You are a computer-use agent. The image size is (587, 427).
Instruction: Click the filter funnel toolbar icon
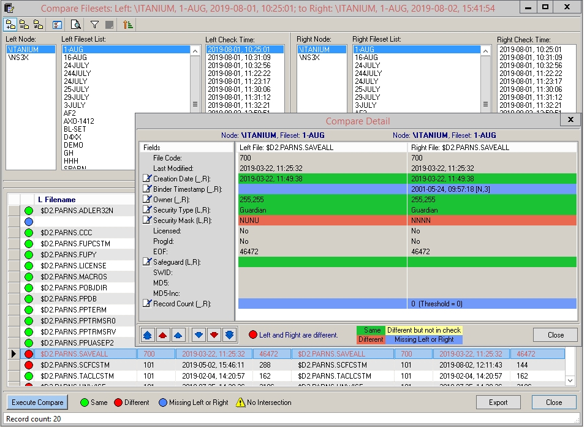(x=94, y=25)
